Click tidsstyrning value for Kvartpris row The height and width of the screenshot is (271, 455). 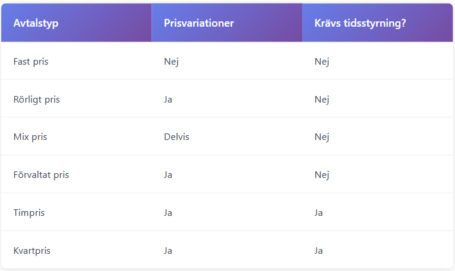point(319,251)
